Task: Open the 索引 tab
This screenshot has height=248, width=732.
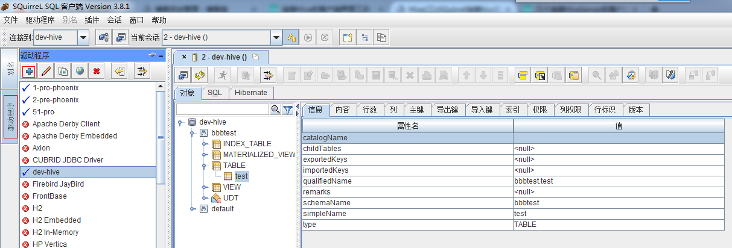Action: [x=512, y=110]
